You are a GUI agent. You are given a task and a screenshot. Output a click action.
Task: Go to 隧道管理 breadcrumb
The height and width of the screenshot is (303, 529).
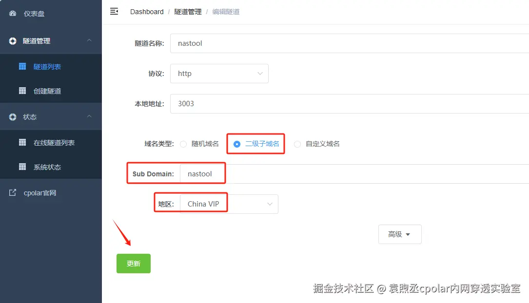188,12
